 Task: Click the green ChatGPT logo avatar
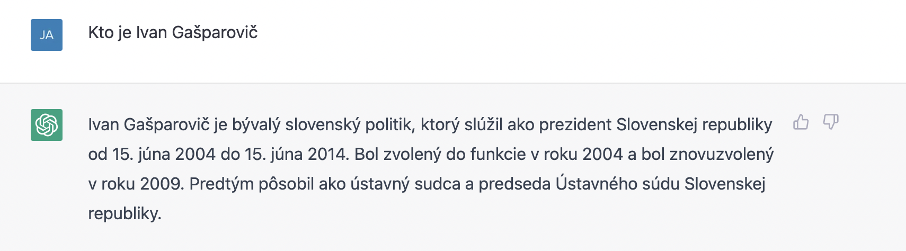coord(47,125)
